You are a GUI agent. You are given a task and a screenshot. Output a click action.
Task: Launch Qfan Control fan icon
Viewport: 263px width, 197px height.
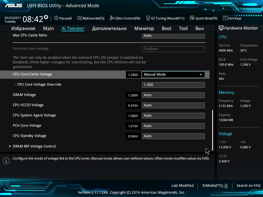click(112, 18)
